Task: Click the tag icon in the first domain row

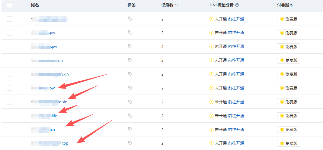Action: click(x=130, y=19)
